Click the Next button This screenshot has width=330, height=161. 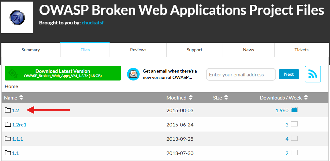(x=289, y=74)
